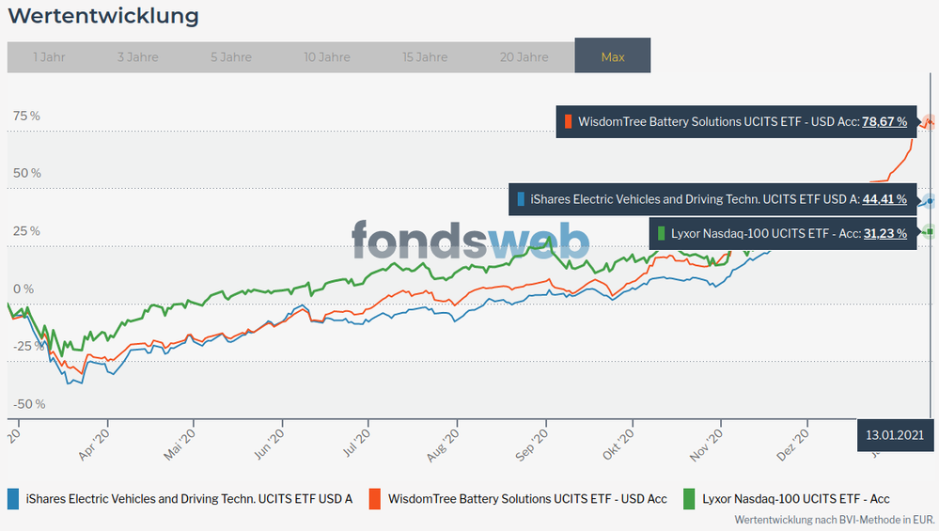
Task: Switch to the 3 Jahre tab
Action: click(x=137, y=57)
